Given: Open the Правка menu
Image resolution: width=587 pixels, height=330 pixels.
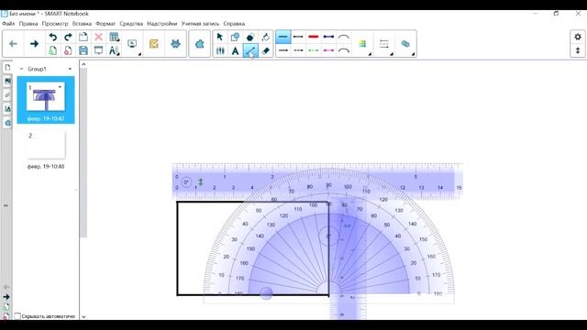Looking at the screenshot, I should tap(28, 24).
